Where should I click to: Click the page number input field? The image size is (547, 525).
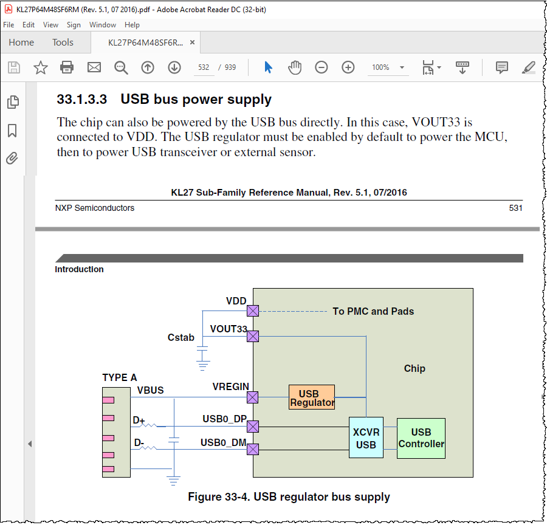tap(204, 67)
